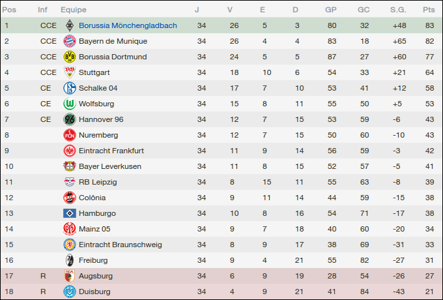
Task: Sort the table by Pts column
Action: 428,10
